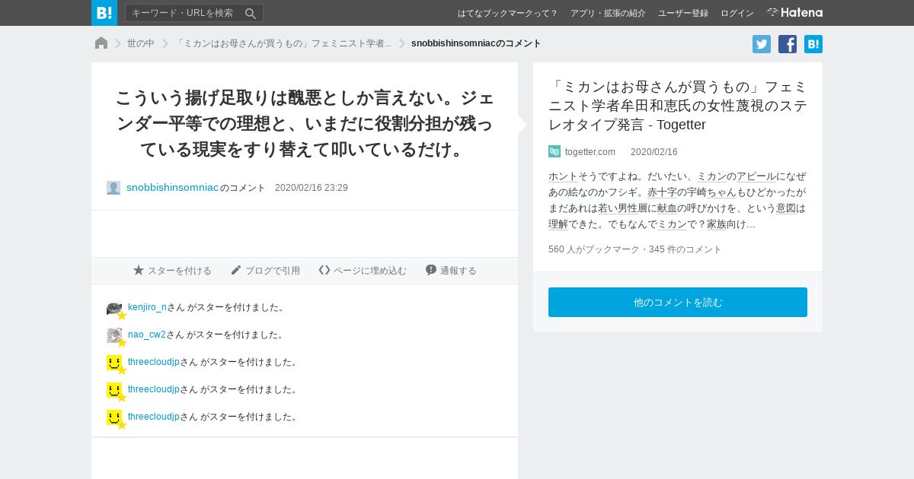The width and height of the screenshot is (914, 479).
Task: Click the comment timestamp 2020/02/16 23:29
Action: (x=312, y=188)
